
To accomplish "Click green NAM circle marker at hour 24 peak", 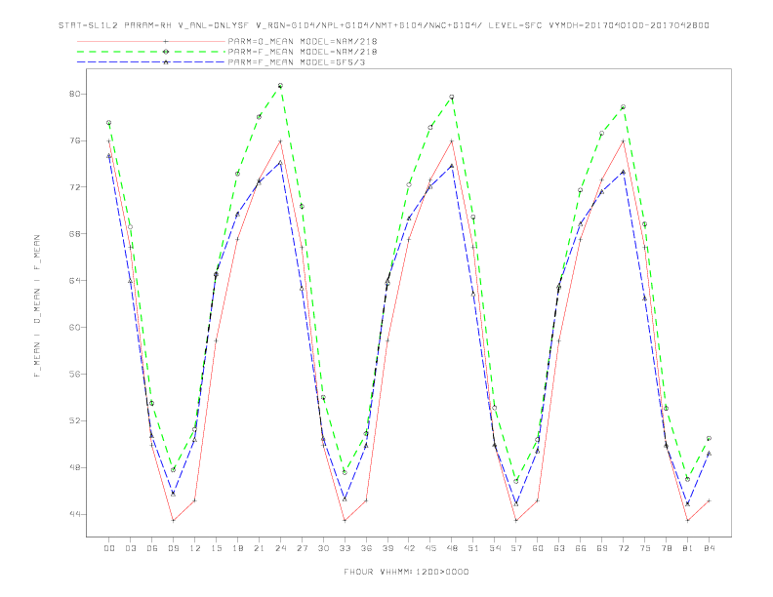I will (280, 86).
